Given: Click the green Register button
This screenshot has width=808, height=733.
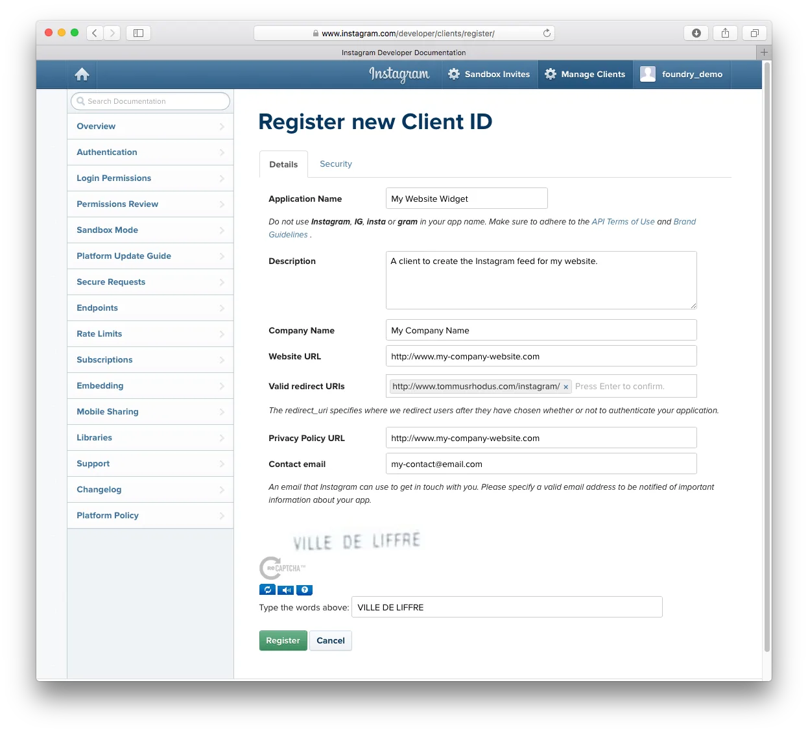Looking at the screenshot, I should [x=283, y=641].
